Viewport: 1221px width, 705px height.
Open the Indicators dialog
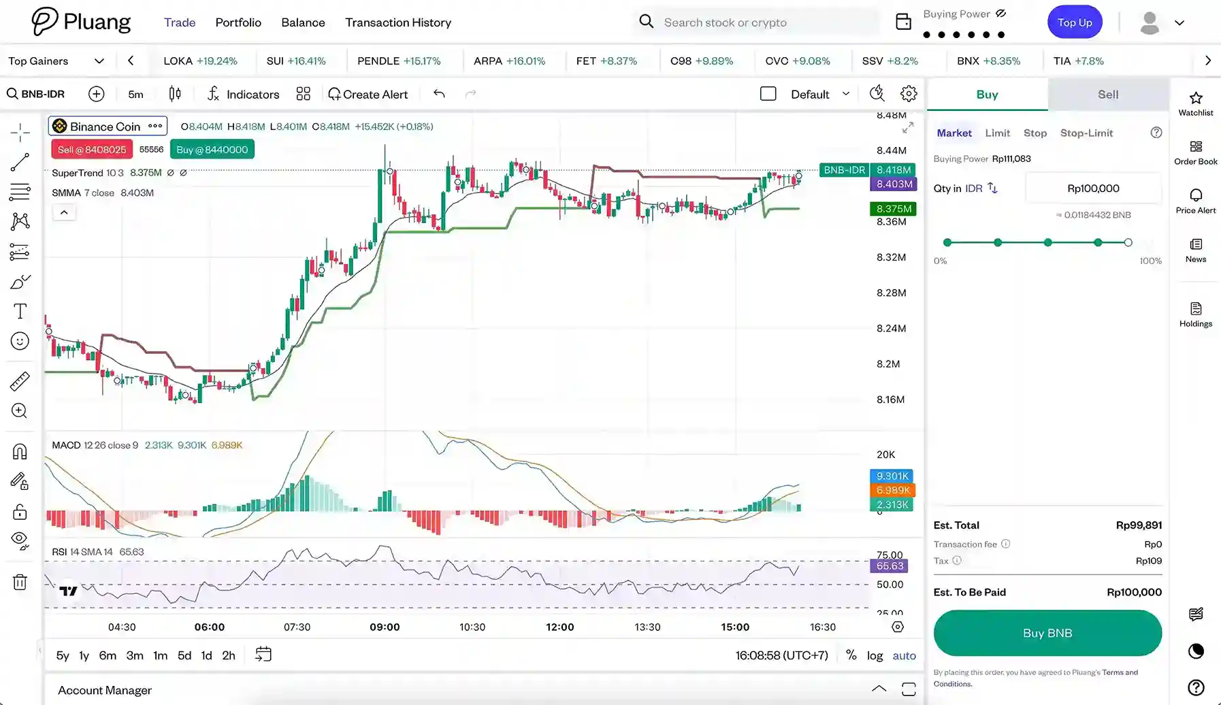tap(243, 94)
